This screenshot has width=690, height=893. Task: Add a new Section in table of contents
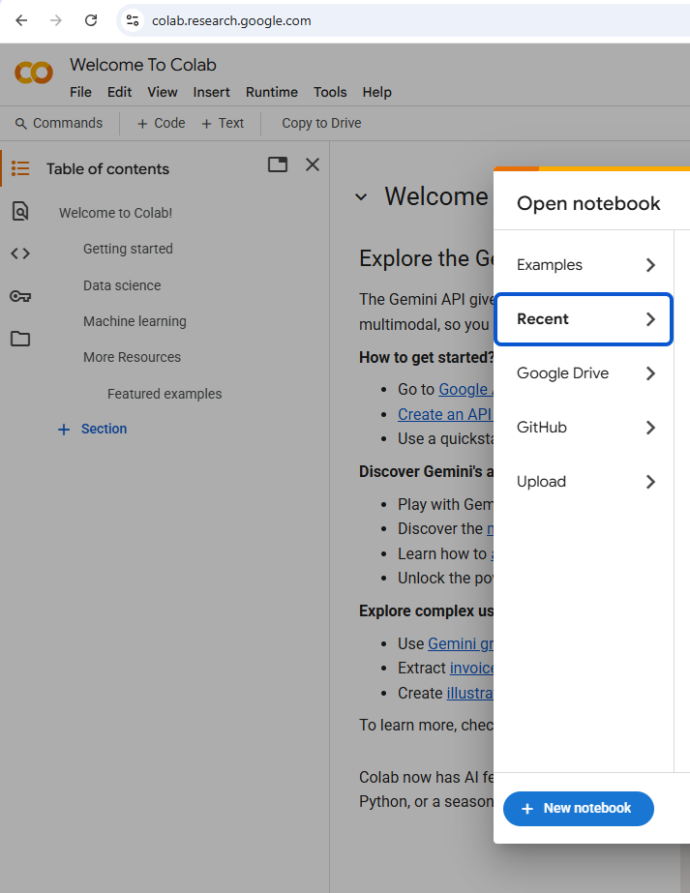tap(92, 429)
